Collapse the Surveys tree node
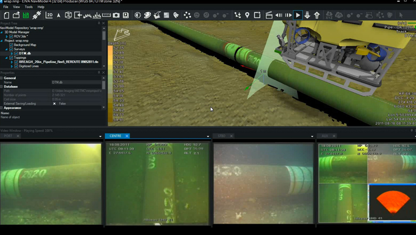The image size is (416, 235). [x=7, y=49]
